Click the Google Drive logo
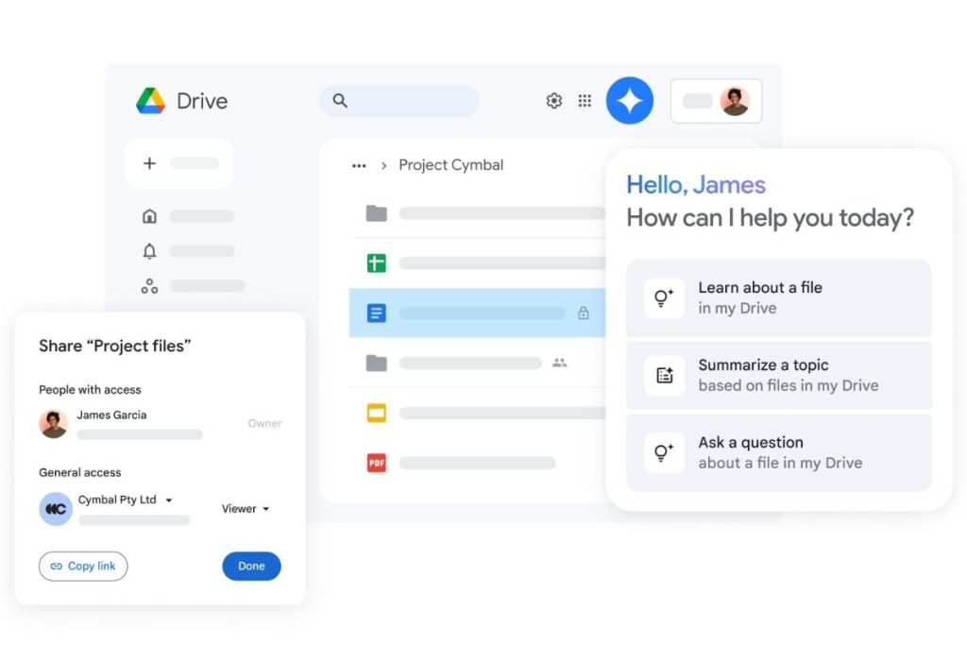This screenshot has height=645, width=967. pos(150,101)
